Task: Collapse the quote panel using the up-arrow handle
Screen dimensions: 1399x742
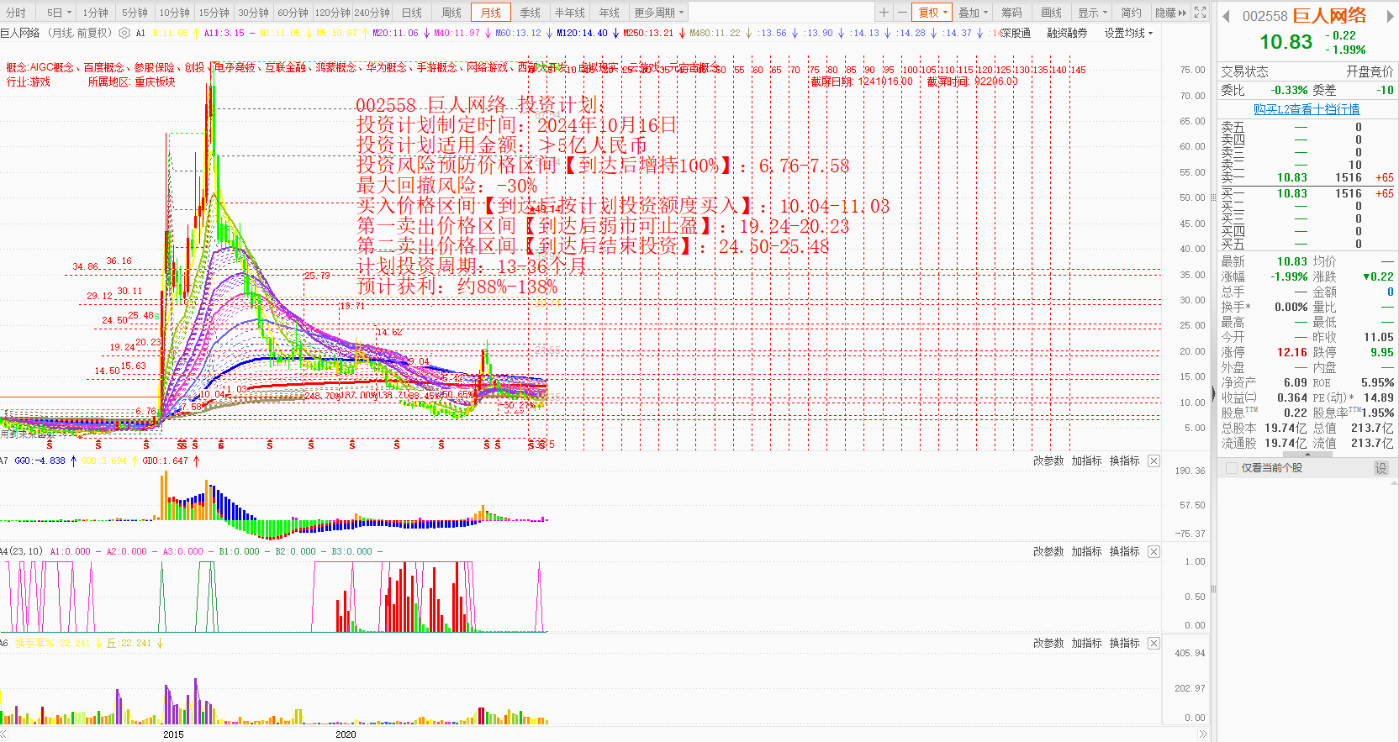Action: 1307,455
